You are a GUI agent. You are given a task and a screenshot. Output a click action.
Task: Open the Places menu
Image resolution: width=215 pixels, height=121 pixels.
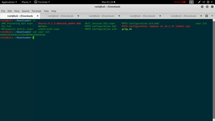26,2
